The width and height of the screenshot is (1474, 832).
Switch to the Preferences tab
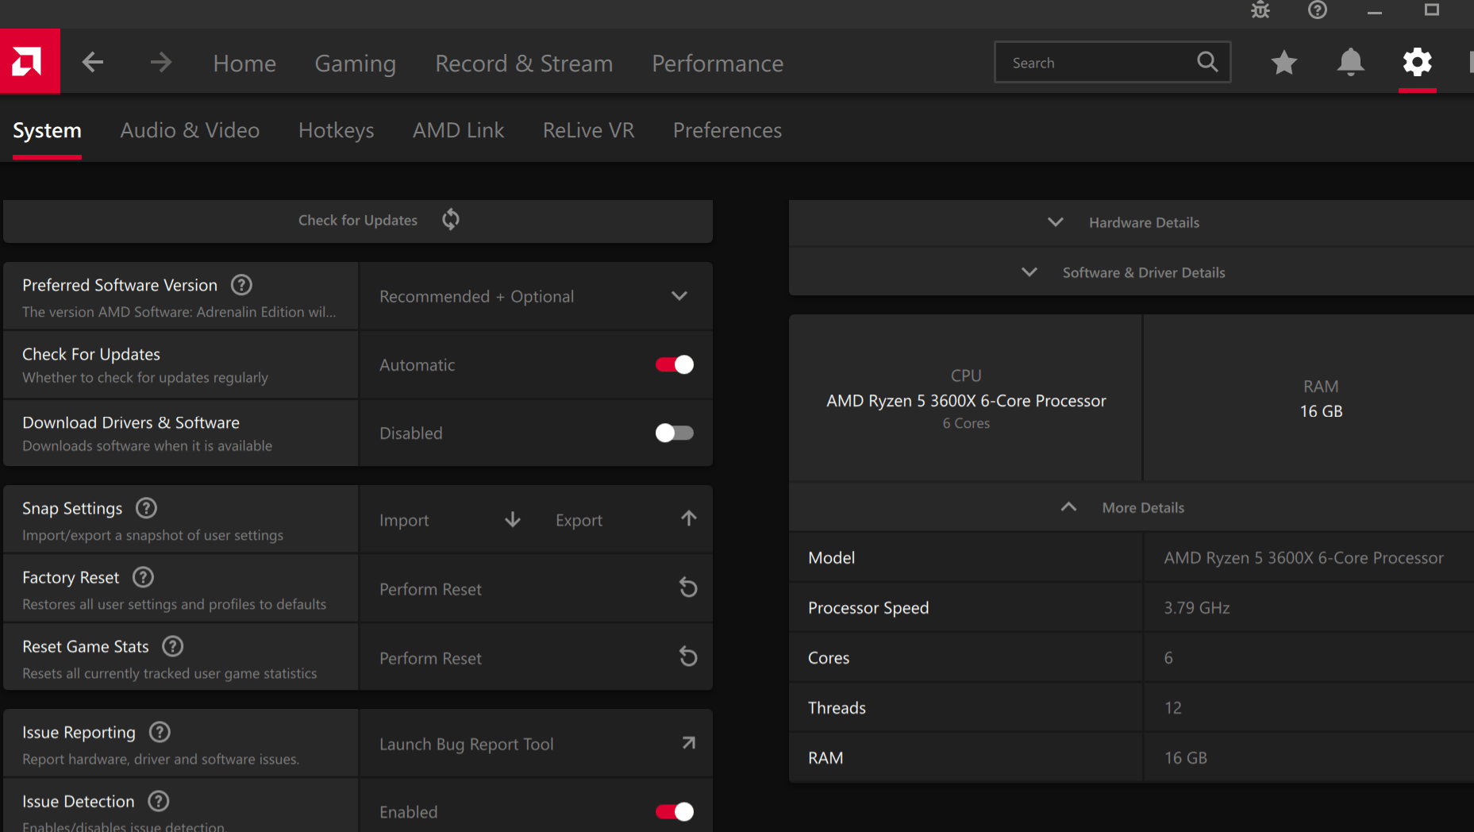pos(727,130)
